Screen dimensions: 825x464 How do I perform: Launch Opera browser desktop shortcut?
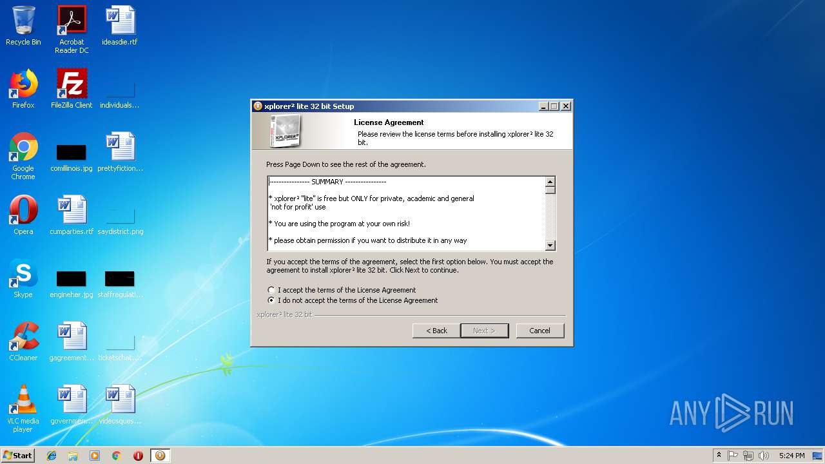pos(23,215)
